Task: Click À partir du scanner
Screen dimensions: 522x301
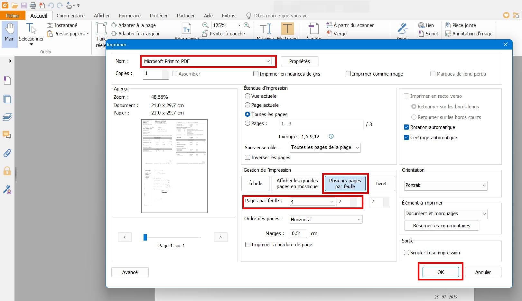Action: point(350,25)
